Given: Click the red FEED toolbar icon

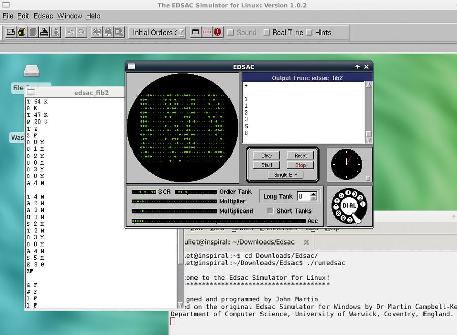Looking at the screenshot, I should [207, 32].
